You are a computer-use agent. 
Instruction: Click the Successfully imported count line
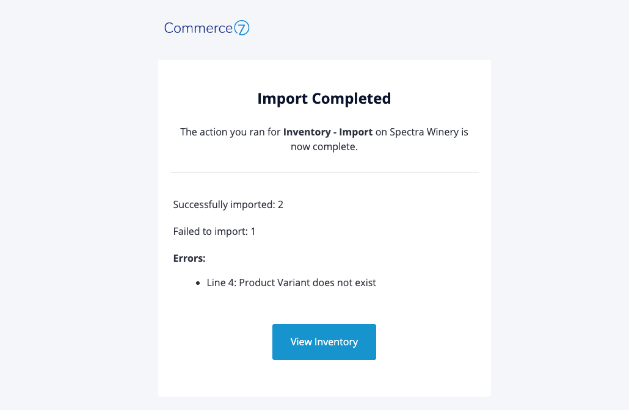228,204
